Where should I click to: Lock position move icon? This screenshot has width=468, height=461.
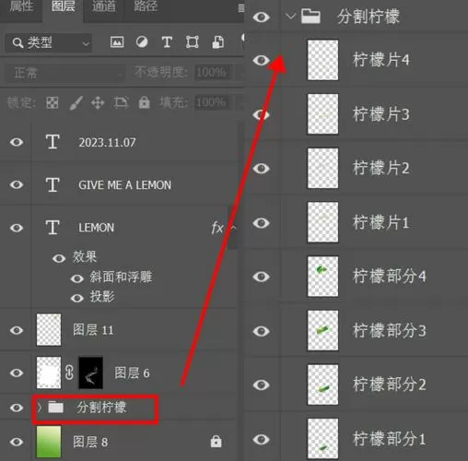[98, 102]
